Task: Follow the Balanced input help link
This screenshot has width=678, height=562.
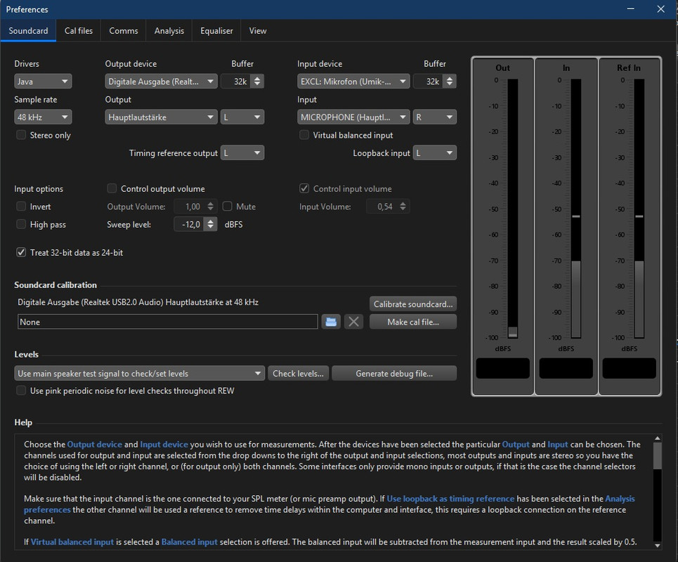Action: tap(190, 542)
